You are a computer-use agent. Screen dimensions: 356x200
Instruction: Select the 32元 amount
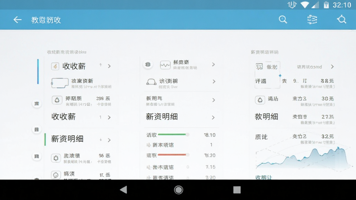pyautogui.click(x=327, y=136)
